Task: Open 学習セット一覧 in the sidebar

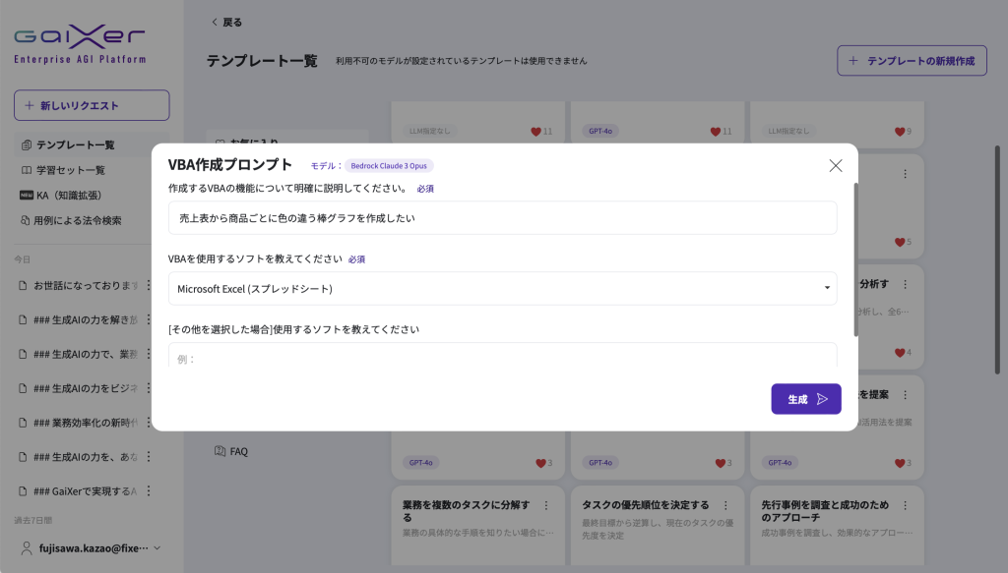Action: (70, 170)
